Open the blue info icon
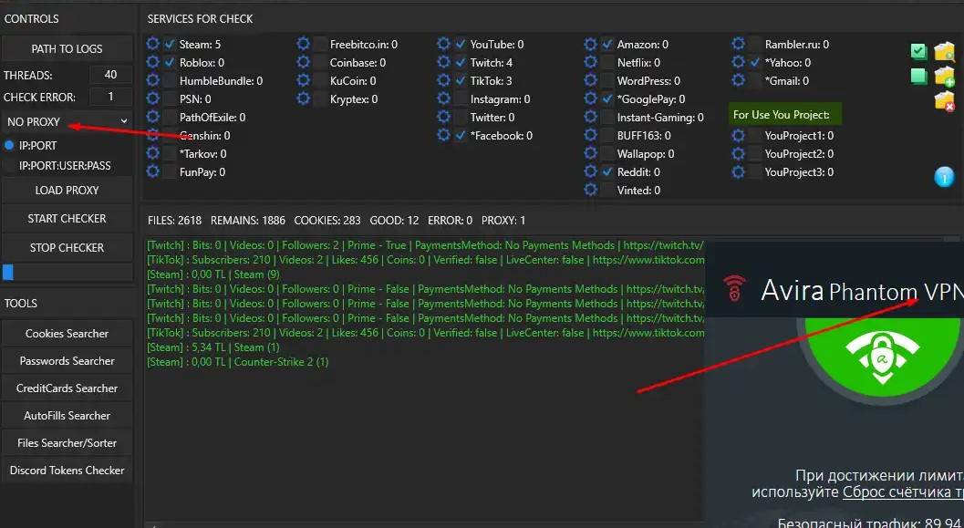 [944, 176]
